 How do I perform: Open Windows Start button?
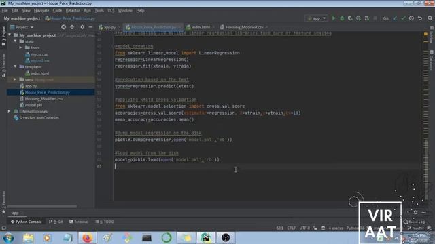[9, 238]
